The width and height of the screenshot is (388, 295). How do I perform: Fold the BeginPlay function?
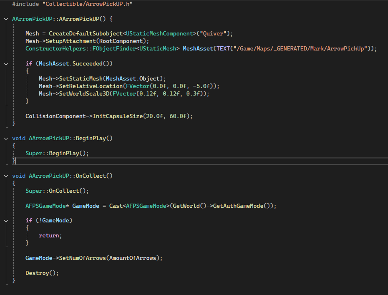[6, 138]
